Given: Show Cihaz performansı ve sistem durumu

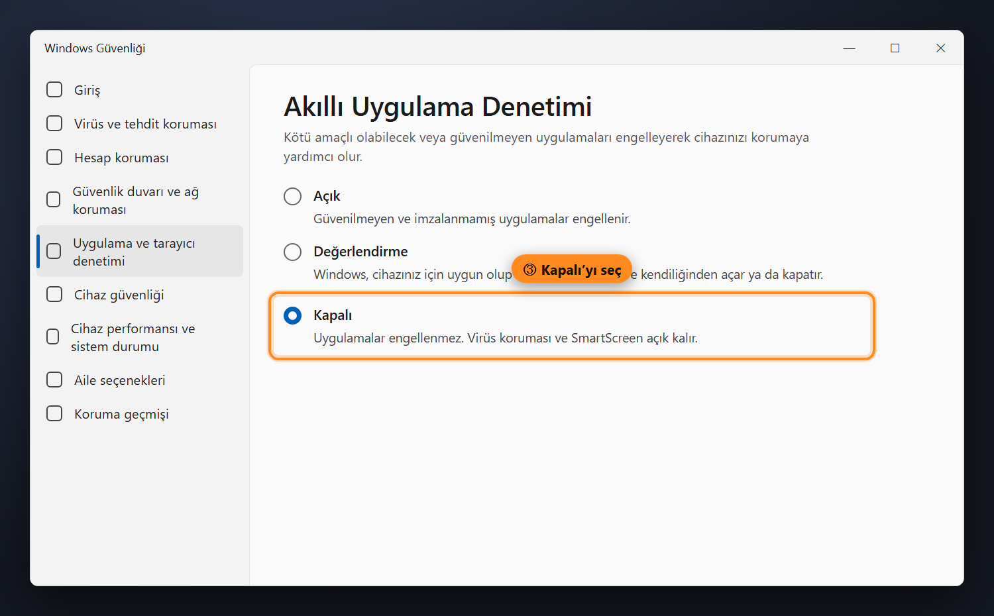Looking at the screenshot, I should 140,337.
